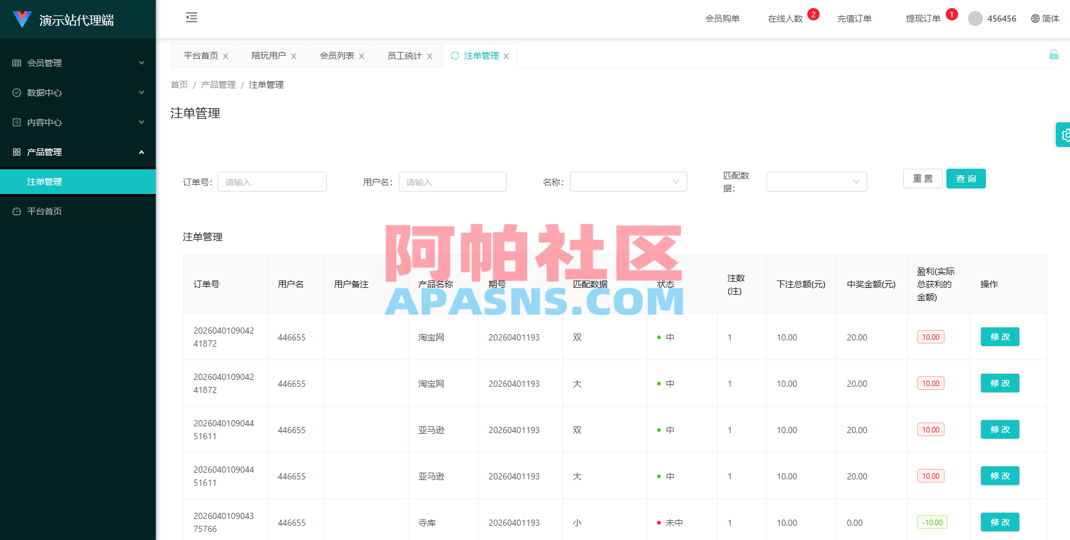Collapse the sidebar with the menu fold icon
The width and height of the screenshot is (1070, 540).
click(192, 17)
